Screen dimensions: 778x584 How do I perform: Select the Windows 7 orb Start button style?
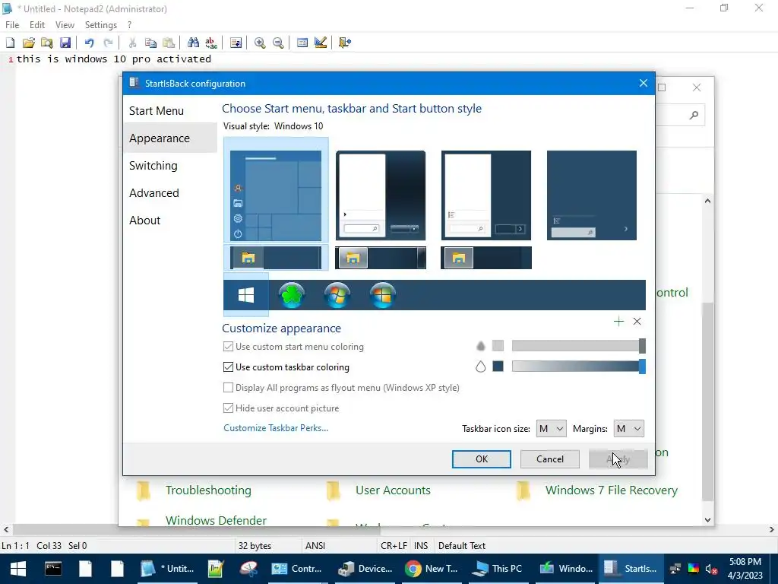click(337, 295)
